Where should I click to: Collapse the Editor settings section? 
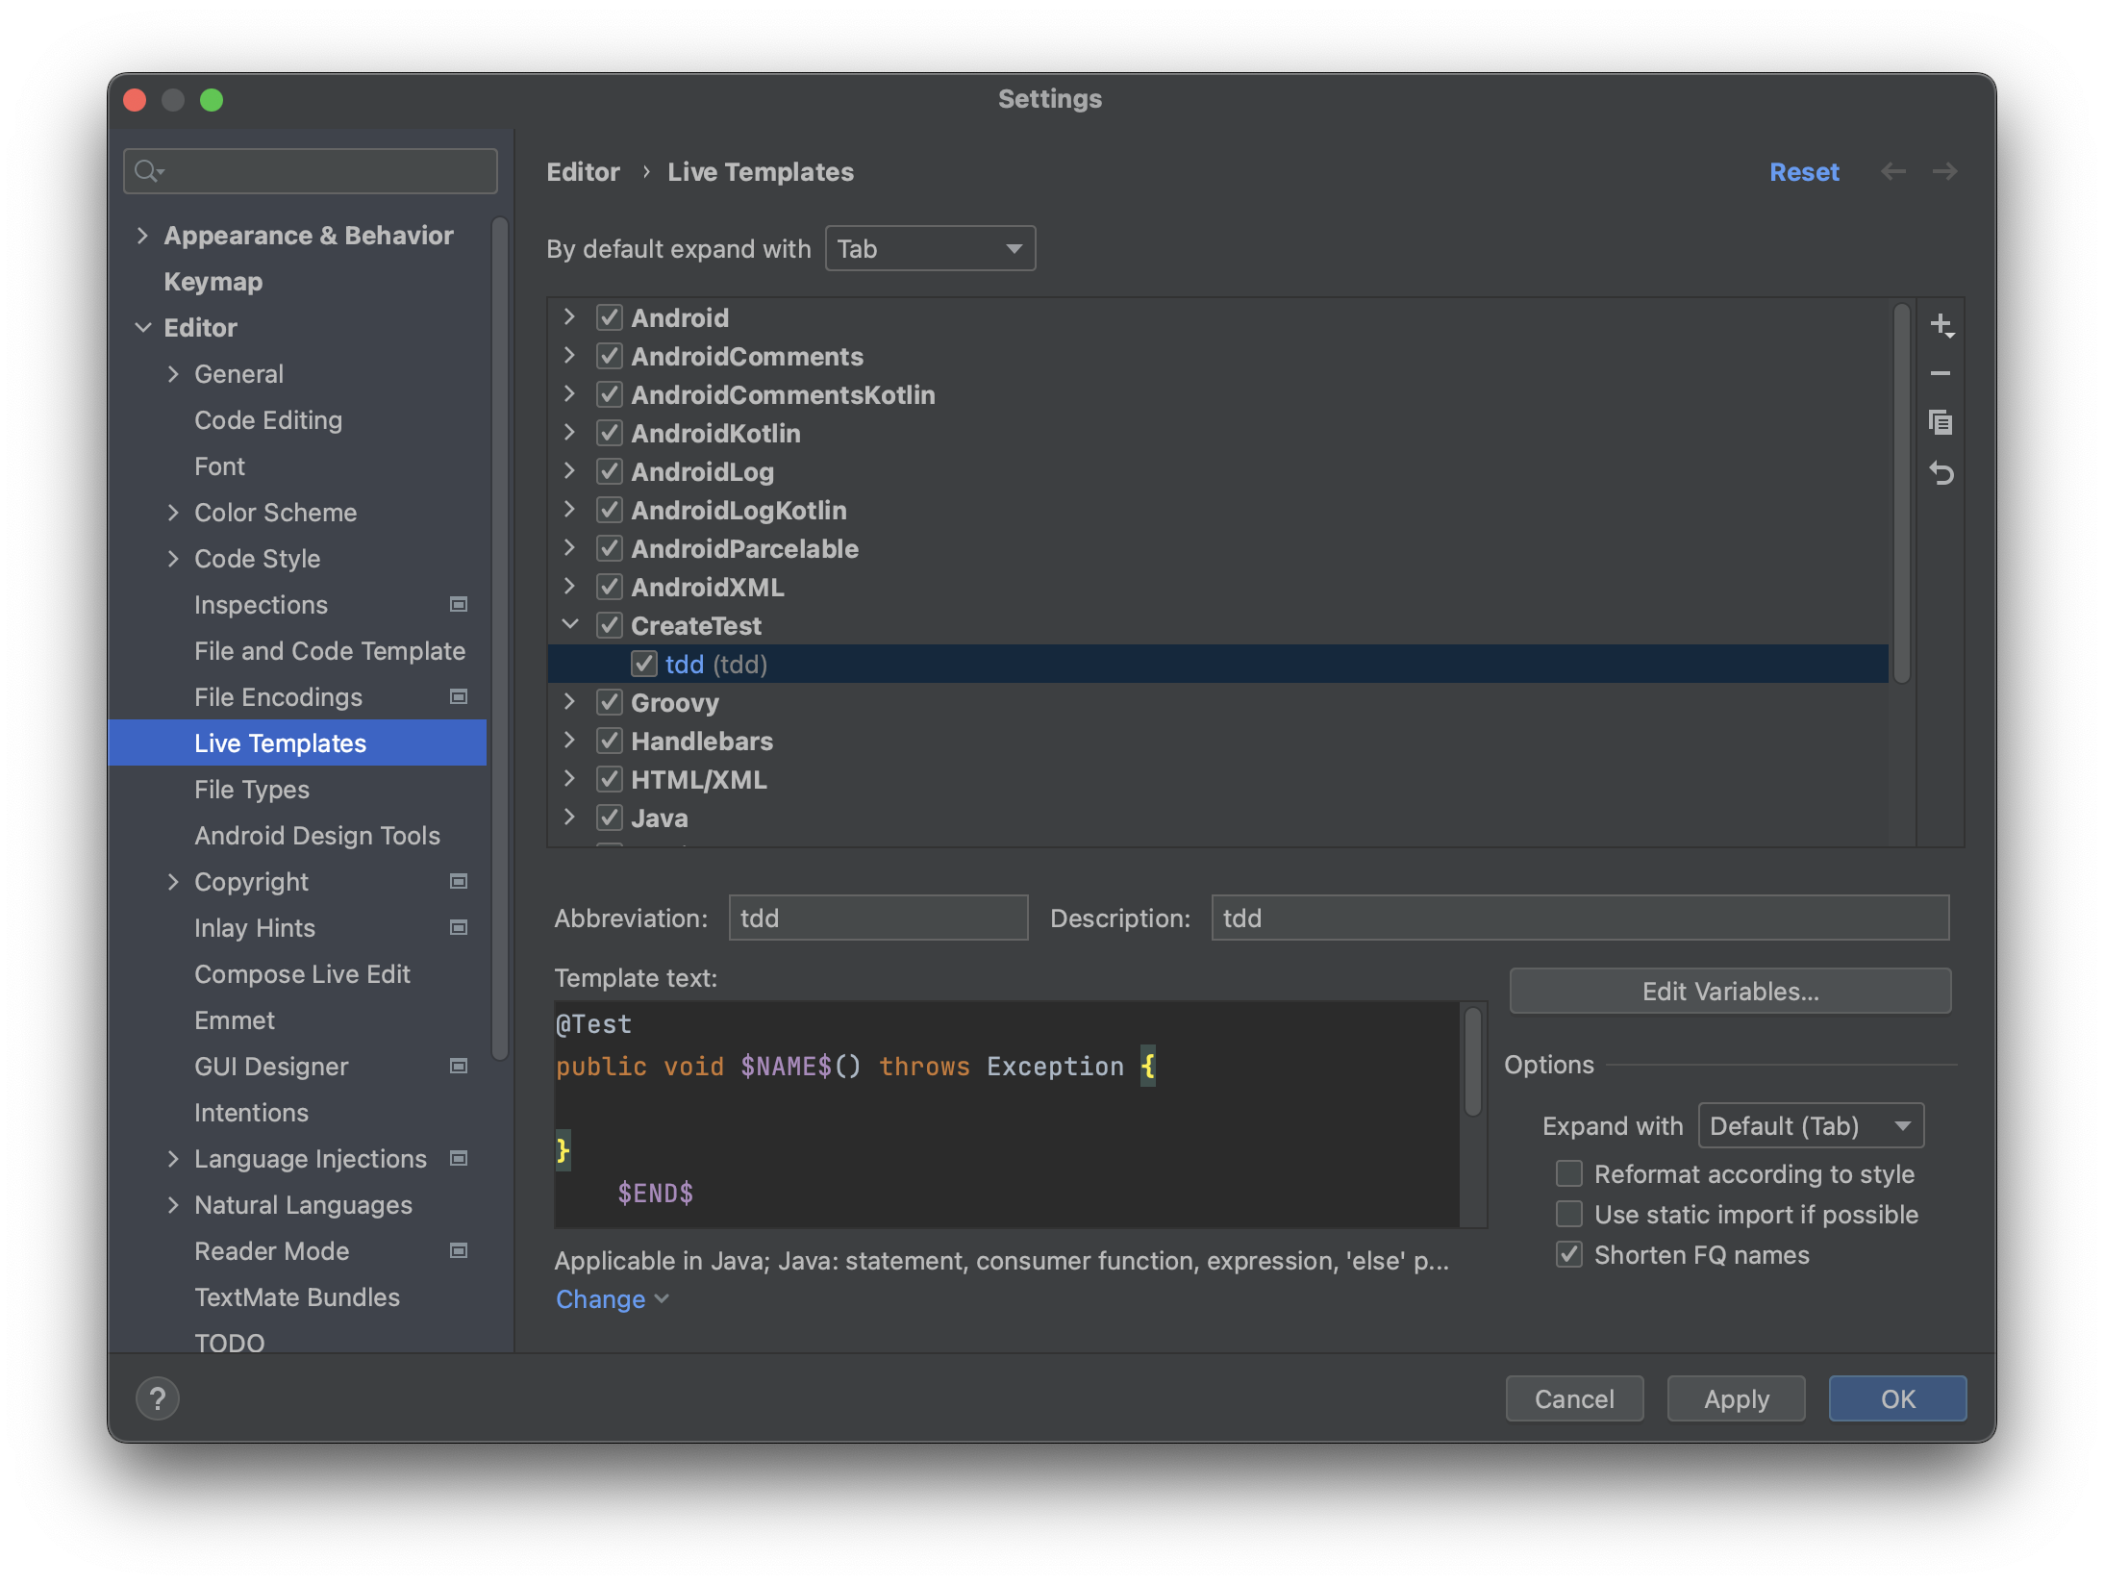pyautogui.click(x=142, y=328)
